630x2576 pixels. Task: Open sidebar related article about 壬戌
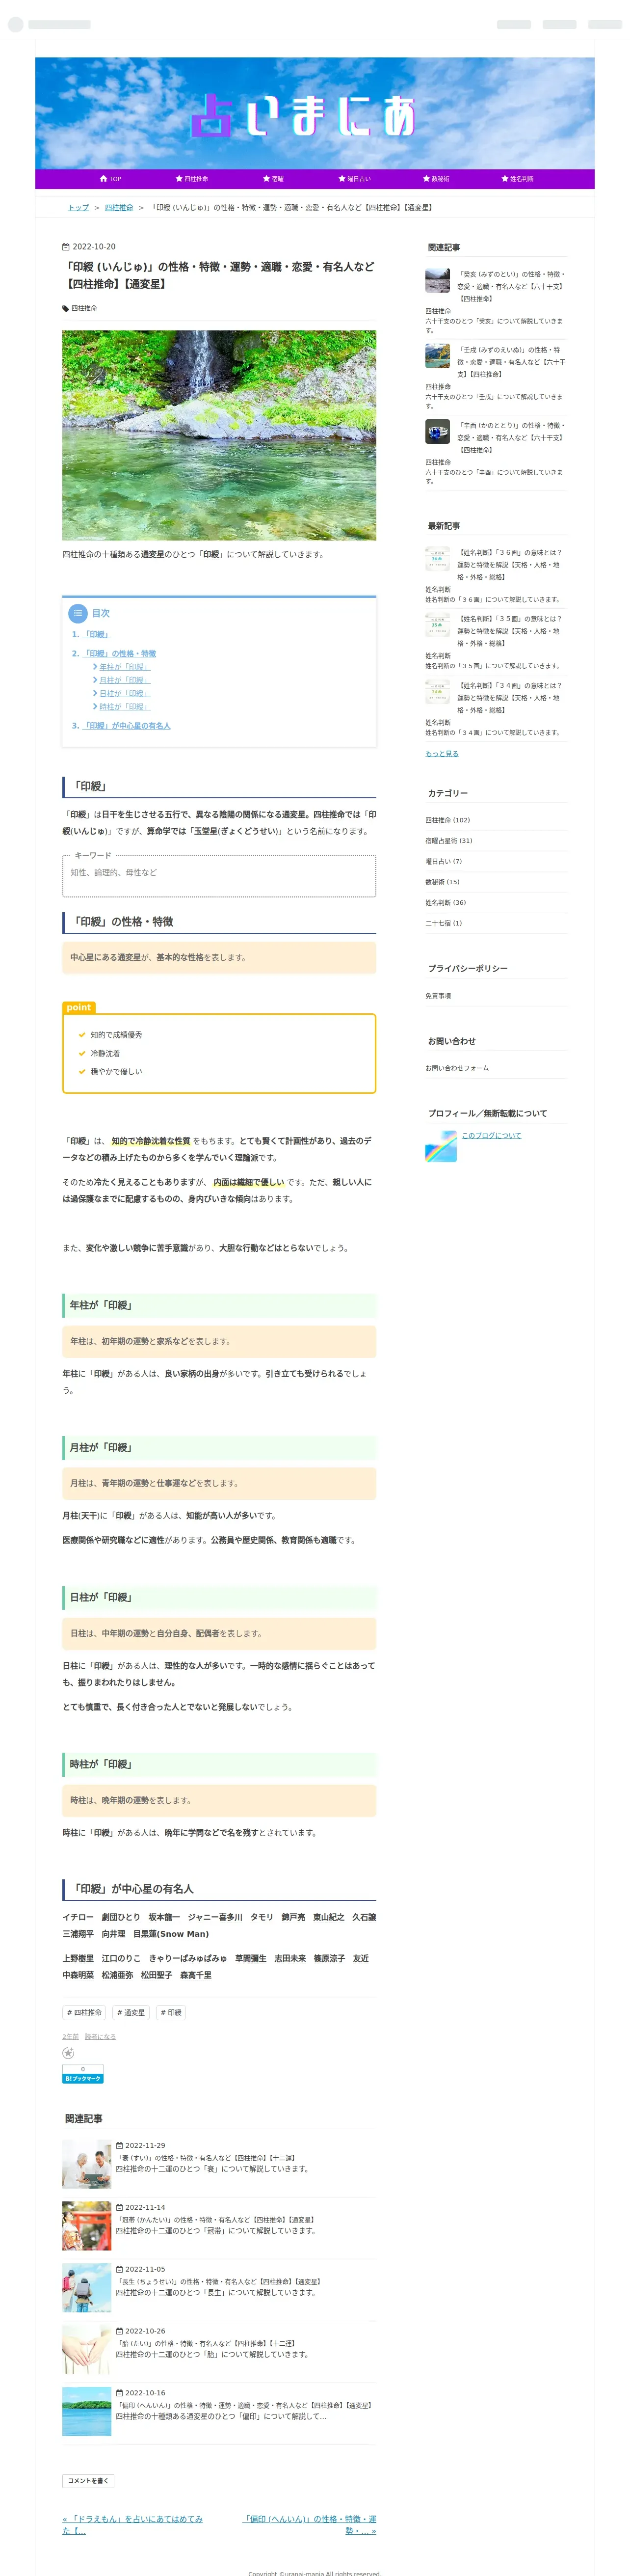point(511,362)
